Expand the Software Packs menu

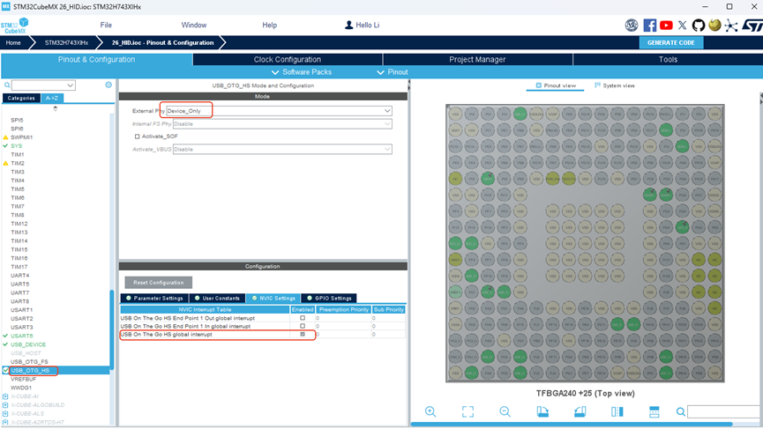(x=301, y=72)
